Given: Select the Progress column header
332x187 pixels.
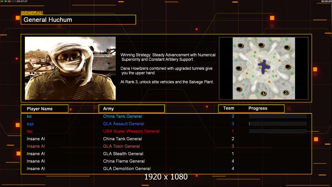Looking at the screenshot, I should [258, 108].
